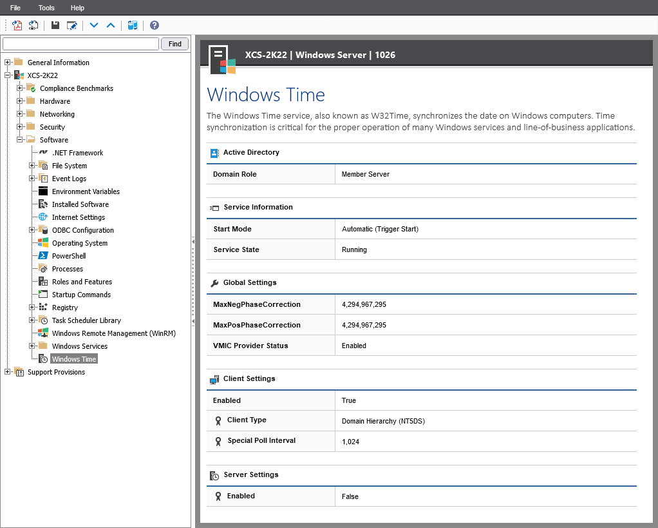The image size is (658, 528).
Task: Click the Member Server value
Action: tap(366, 174)
